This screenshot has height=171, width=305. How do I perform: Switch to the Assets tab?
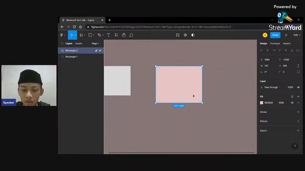tap(79, 43)
